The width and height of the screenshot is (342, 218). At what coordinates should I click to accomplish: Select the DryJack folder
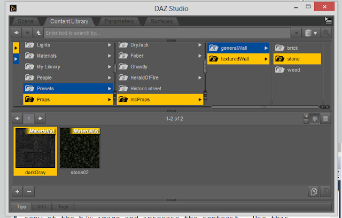(160, 45)
